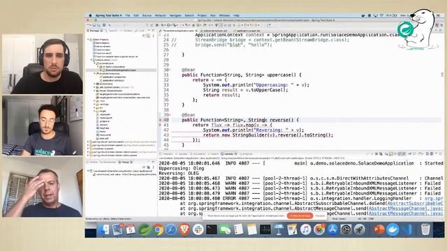Viewport: 447px width, 251px height.
Task: Open AbstractSubscribableChannel stack trace link
Action: pyautogui.click(x=415, y=204)
